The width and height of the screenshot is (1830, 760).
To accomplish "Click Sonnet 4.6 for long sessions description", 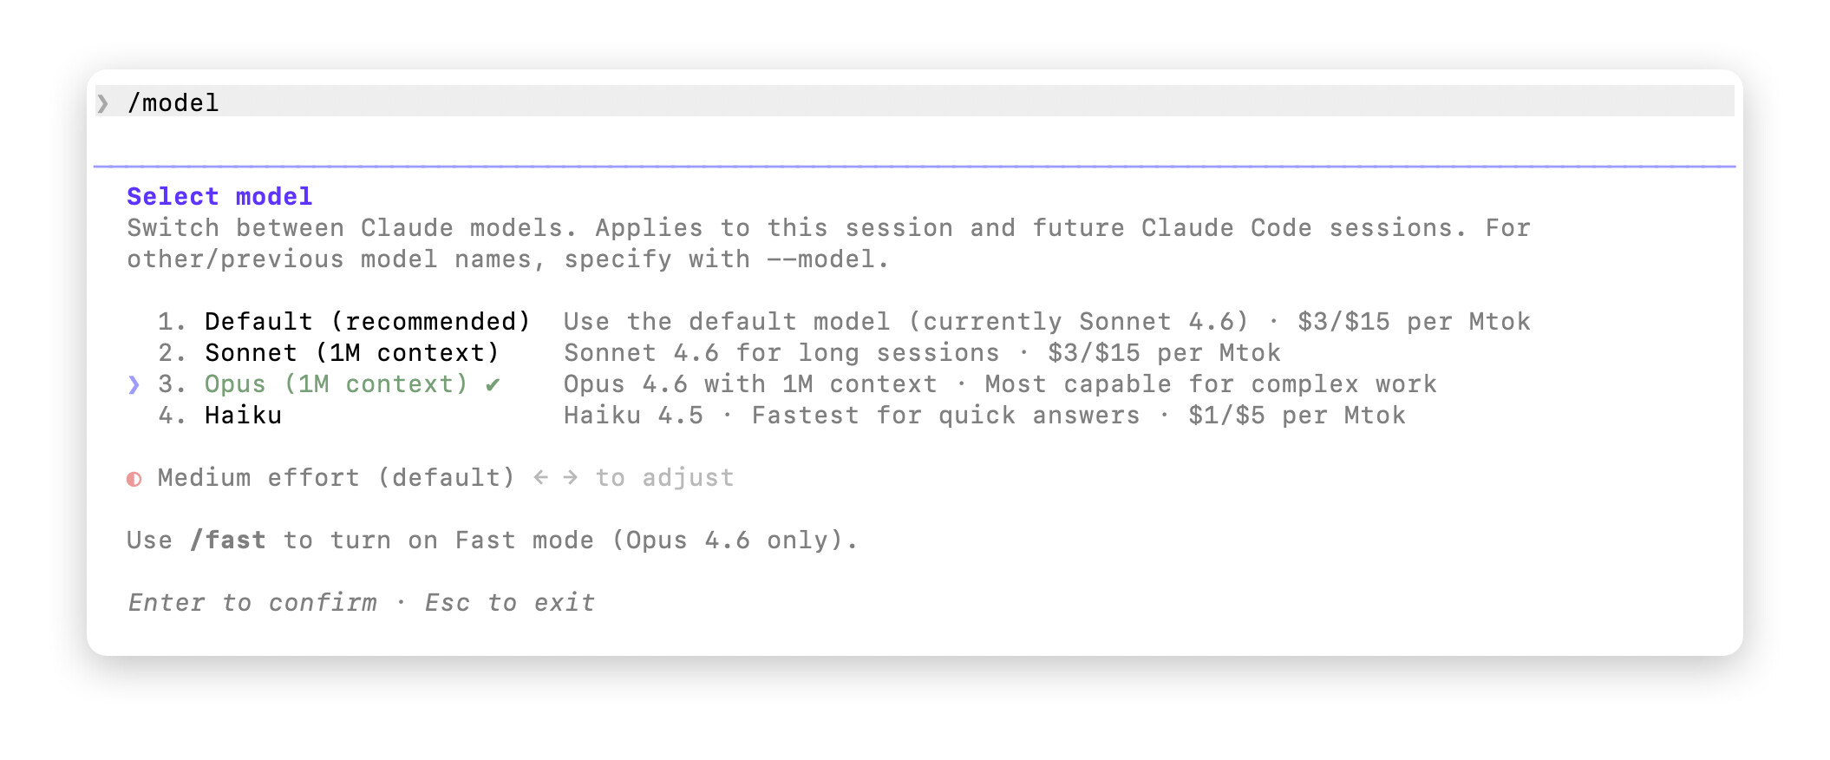I will coord(922,353).
